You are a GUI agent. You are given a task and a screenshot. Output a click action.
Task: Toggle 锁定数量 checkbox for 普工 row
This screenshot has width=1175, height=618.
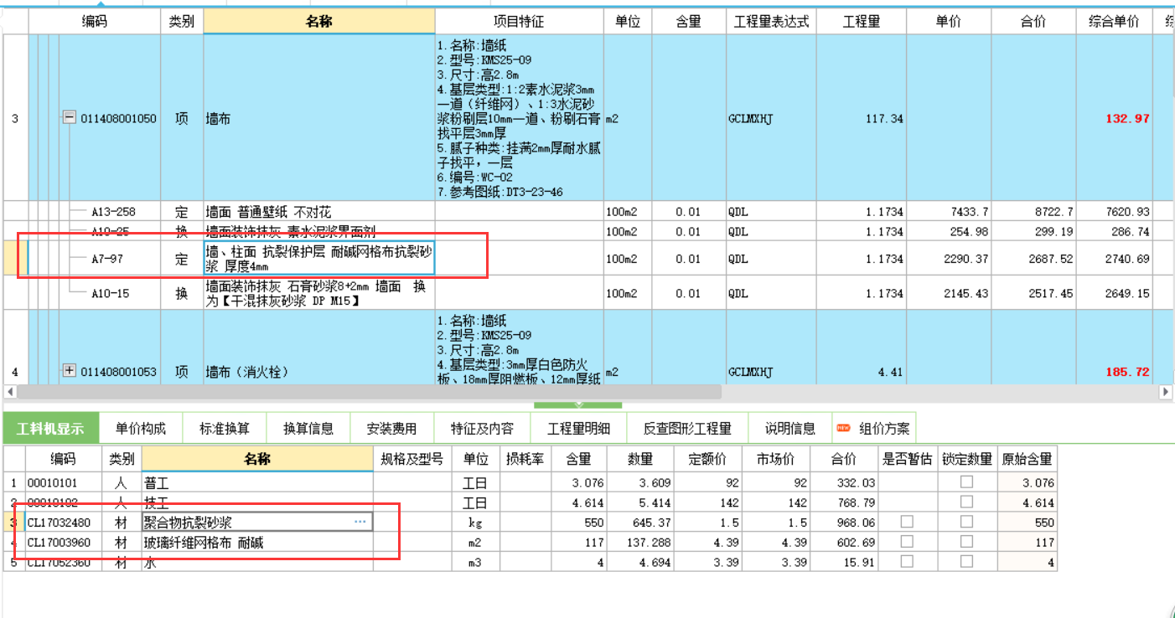click(967, 482)
